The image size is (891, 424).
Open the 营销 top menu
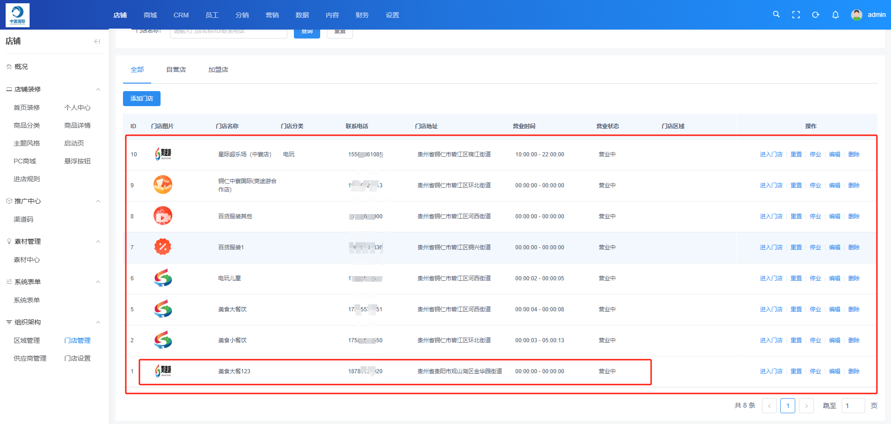[272, 15]
